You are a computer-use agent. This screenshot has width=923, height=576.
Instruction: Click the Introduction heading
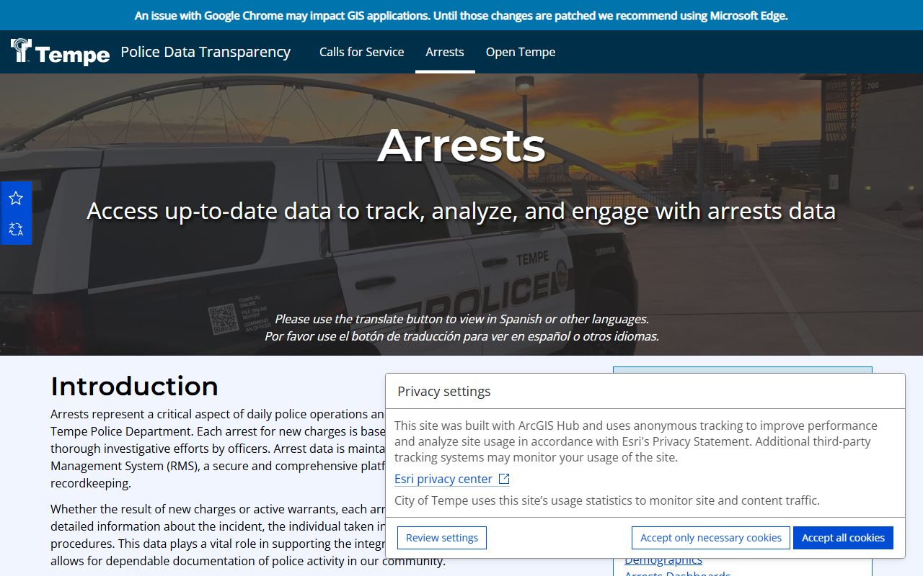(x=134, y=387)
